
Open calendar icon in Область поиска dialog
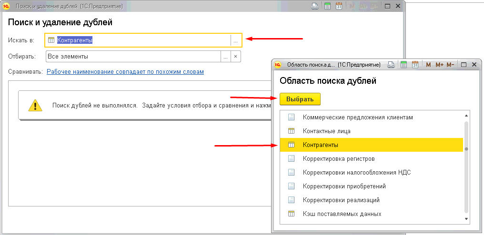tap(415, 65)
